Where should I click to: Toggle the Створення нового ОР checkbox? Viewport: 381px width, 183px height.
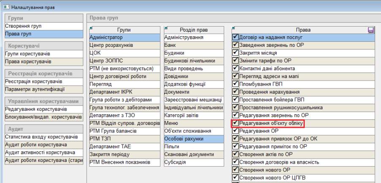point(236,170)
